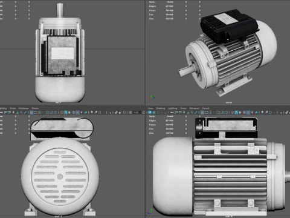290x218 pixels.
Task: Click Textured display icon in side panel
Action: pos(248,113)
